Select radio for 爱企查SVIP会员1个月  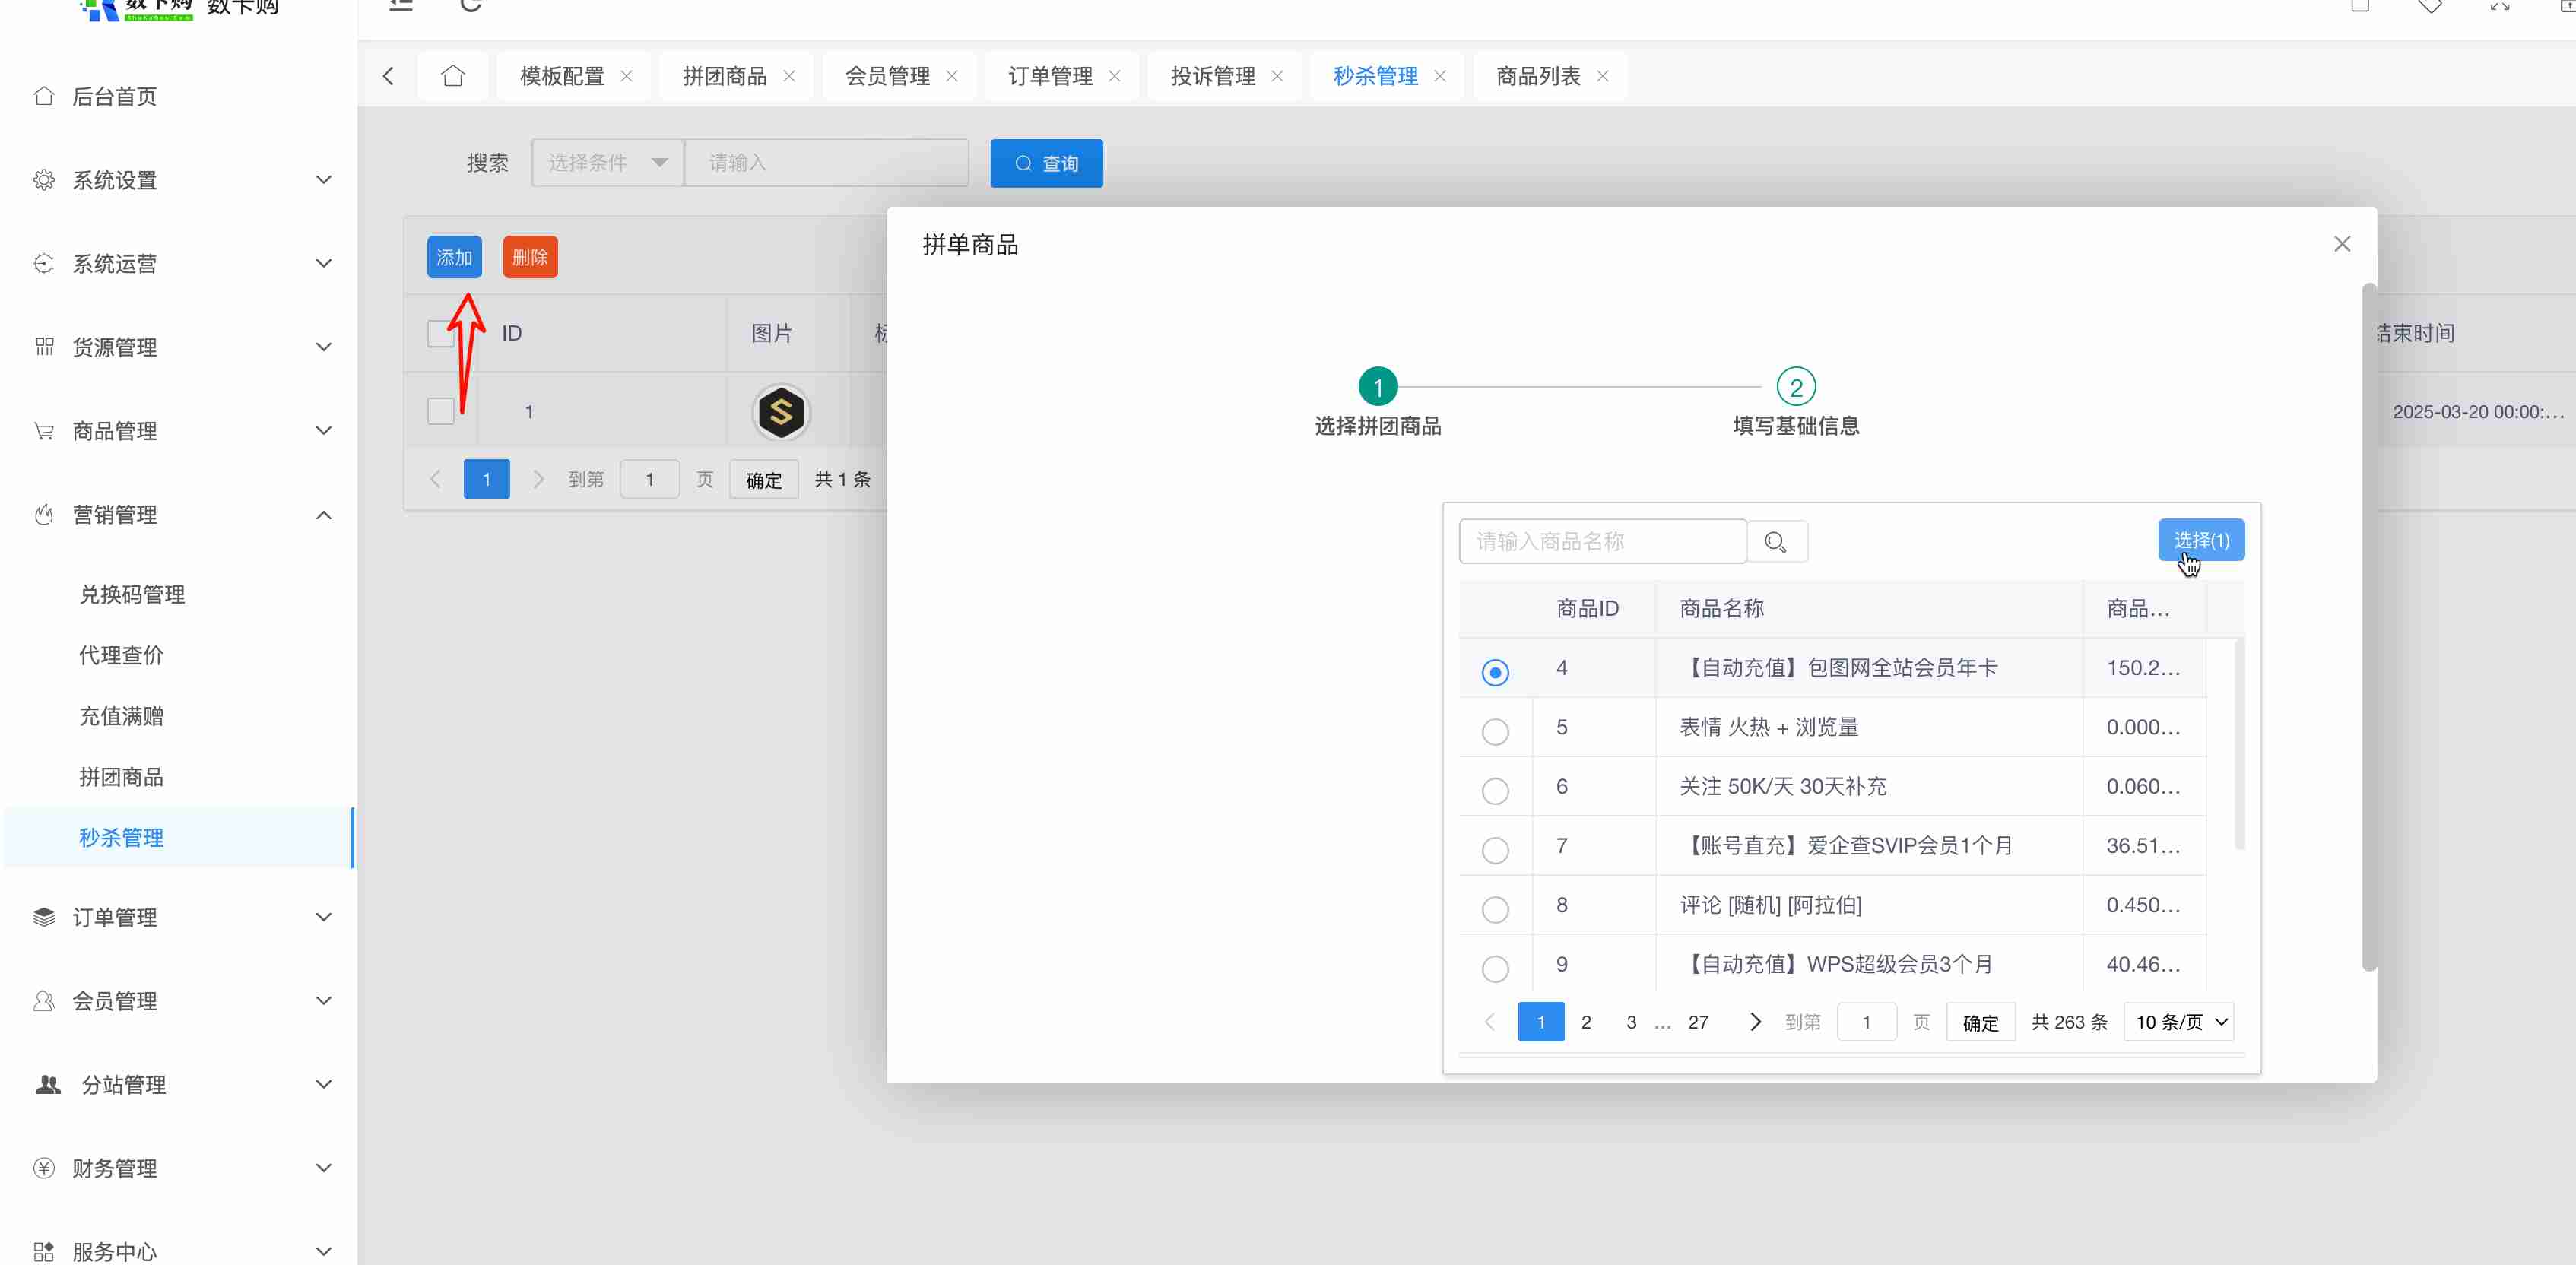pos(1494,850)
